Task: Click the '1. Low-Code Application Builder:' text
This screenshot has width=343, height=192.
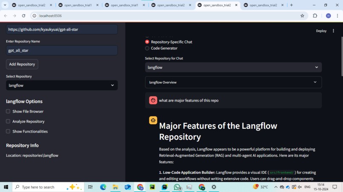Action: (x=187, y=173)
